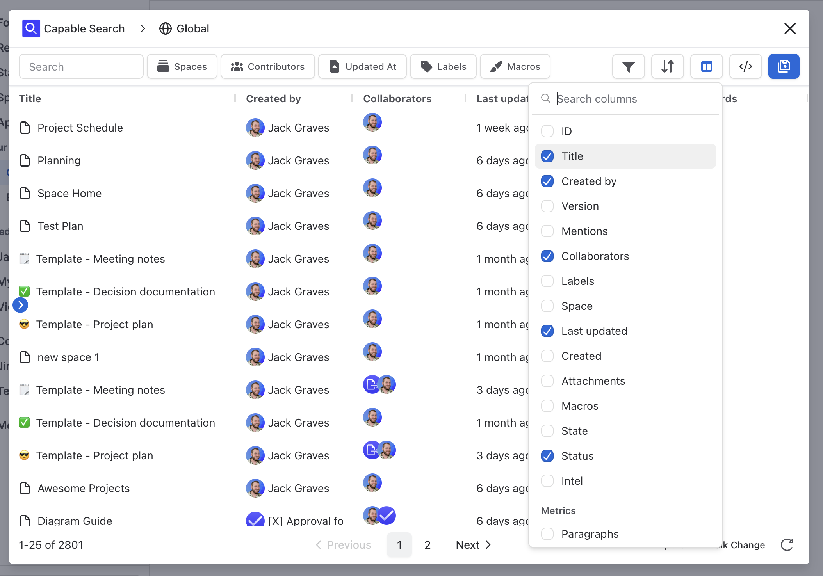Open the Spaces filter dropdown
This screenshot has height=576, width=823.
point(182,67)
